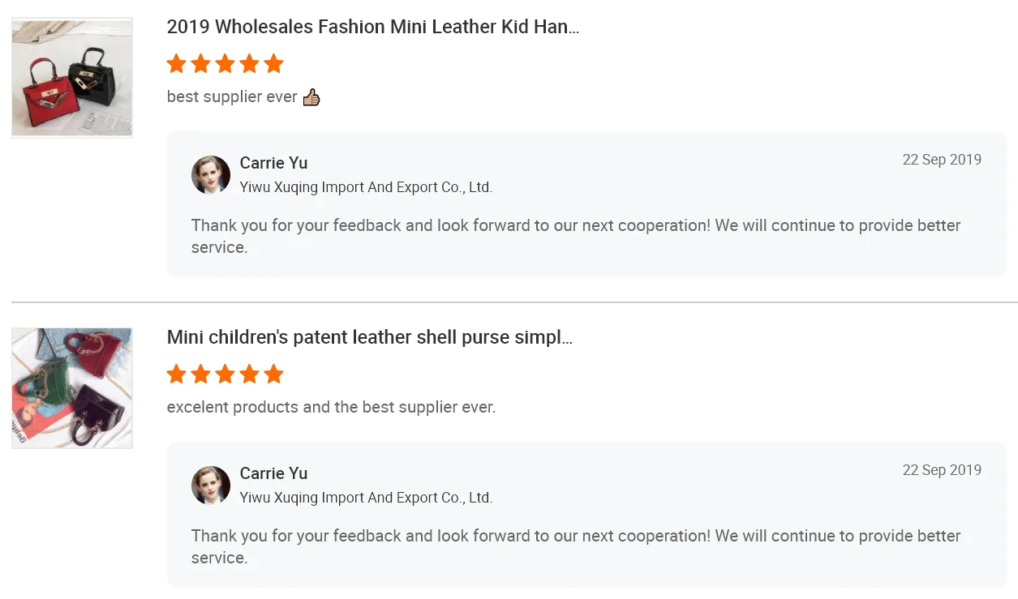Click Carrie Yu's avatar in the second reply
The height and width of the screenshot is (599, 1018).
[x=211, y=486]
